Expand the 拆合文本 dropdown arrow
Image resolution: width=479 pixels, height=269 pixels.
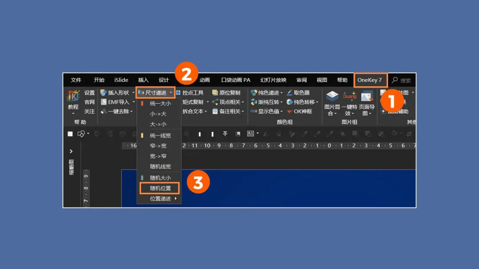206,111
